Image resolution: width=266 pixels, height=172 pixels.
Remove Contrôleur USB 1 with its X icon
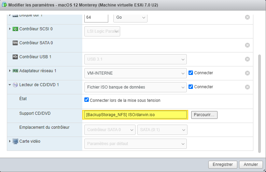coord(247,59)
